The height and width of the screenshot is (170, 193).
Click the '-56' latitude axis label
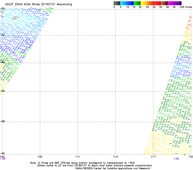pos(2,91)
